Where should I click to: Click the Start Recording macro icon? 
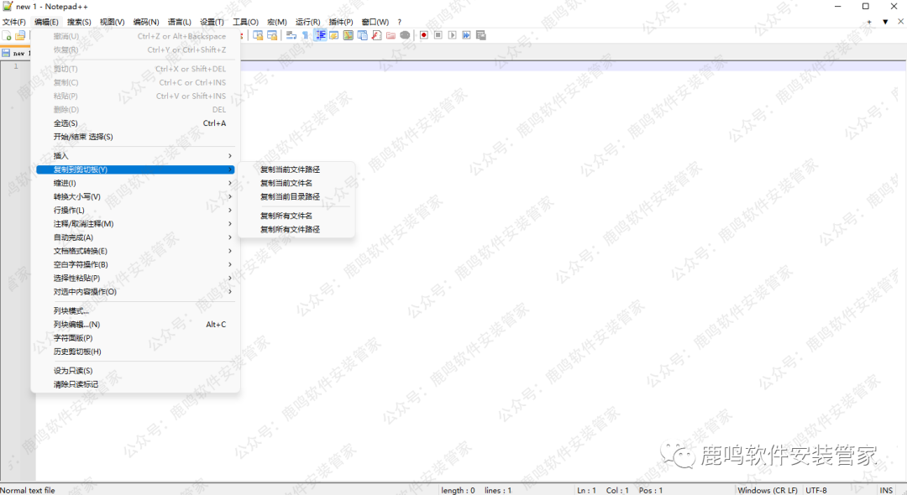coord(423,35)
